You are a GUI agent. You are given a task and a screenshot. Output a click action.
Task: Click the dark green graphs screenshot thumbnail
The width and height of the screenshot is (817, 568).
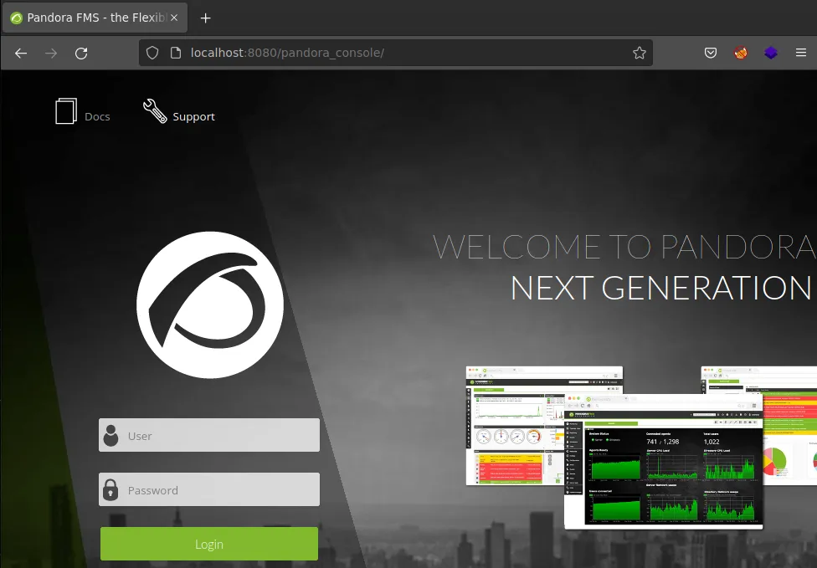(x=663, y=461)
